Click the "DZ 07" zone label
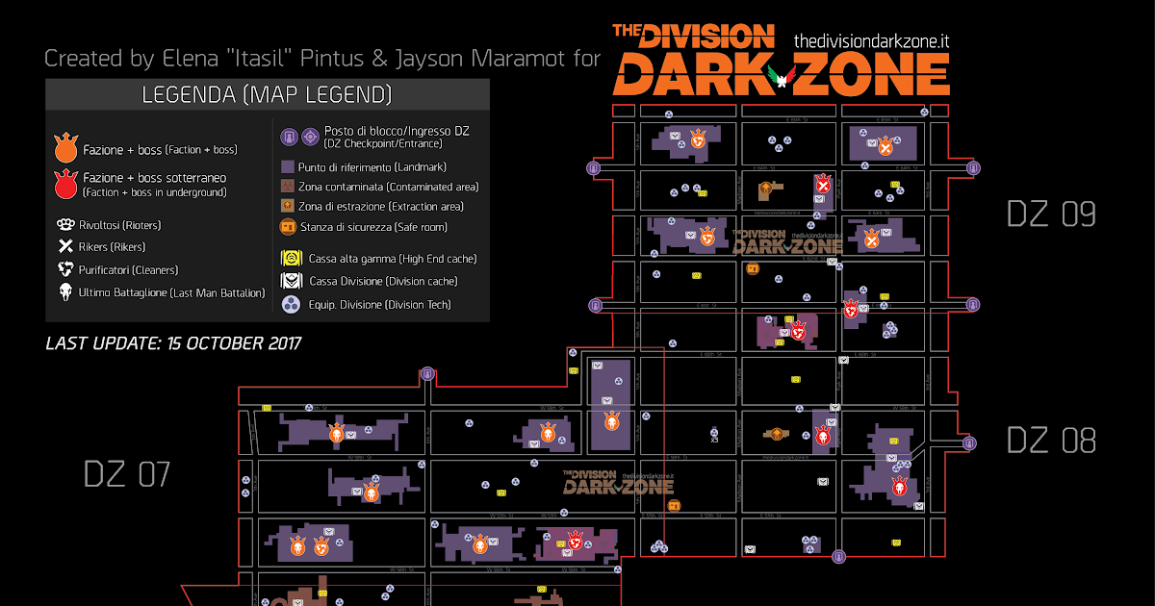The image size is (1155, 606). click(127, 474)
